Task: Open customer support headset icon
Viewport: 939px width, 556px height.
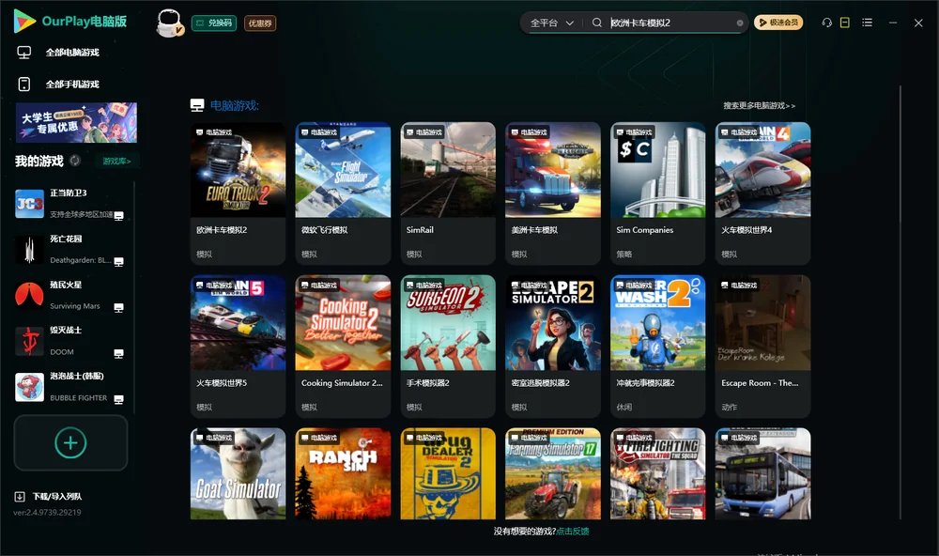Action: click(827, 23)
